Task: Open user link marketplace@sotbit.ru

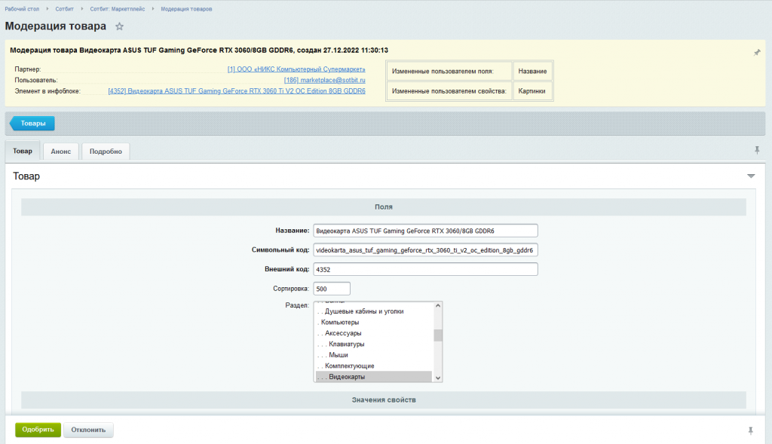Action: click(324, 80)
